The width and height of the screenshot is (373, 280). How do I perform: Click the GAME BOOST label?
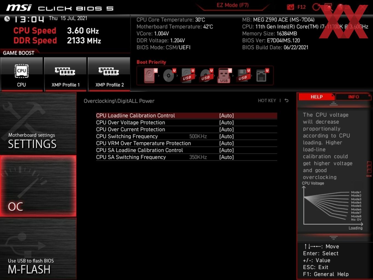point(19,53)
